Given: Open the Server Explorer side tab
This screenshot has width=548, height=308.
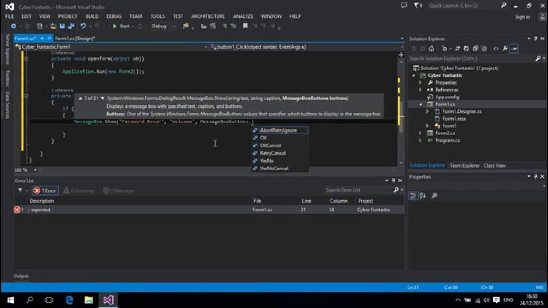Looking at the screenshot, I should pos(7,50).
